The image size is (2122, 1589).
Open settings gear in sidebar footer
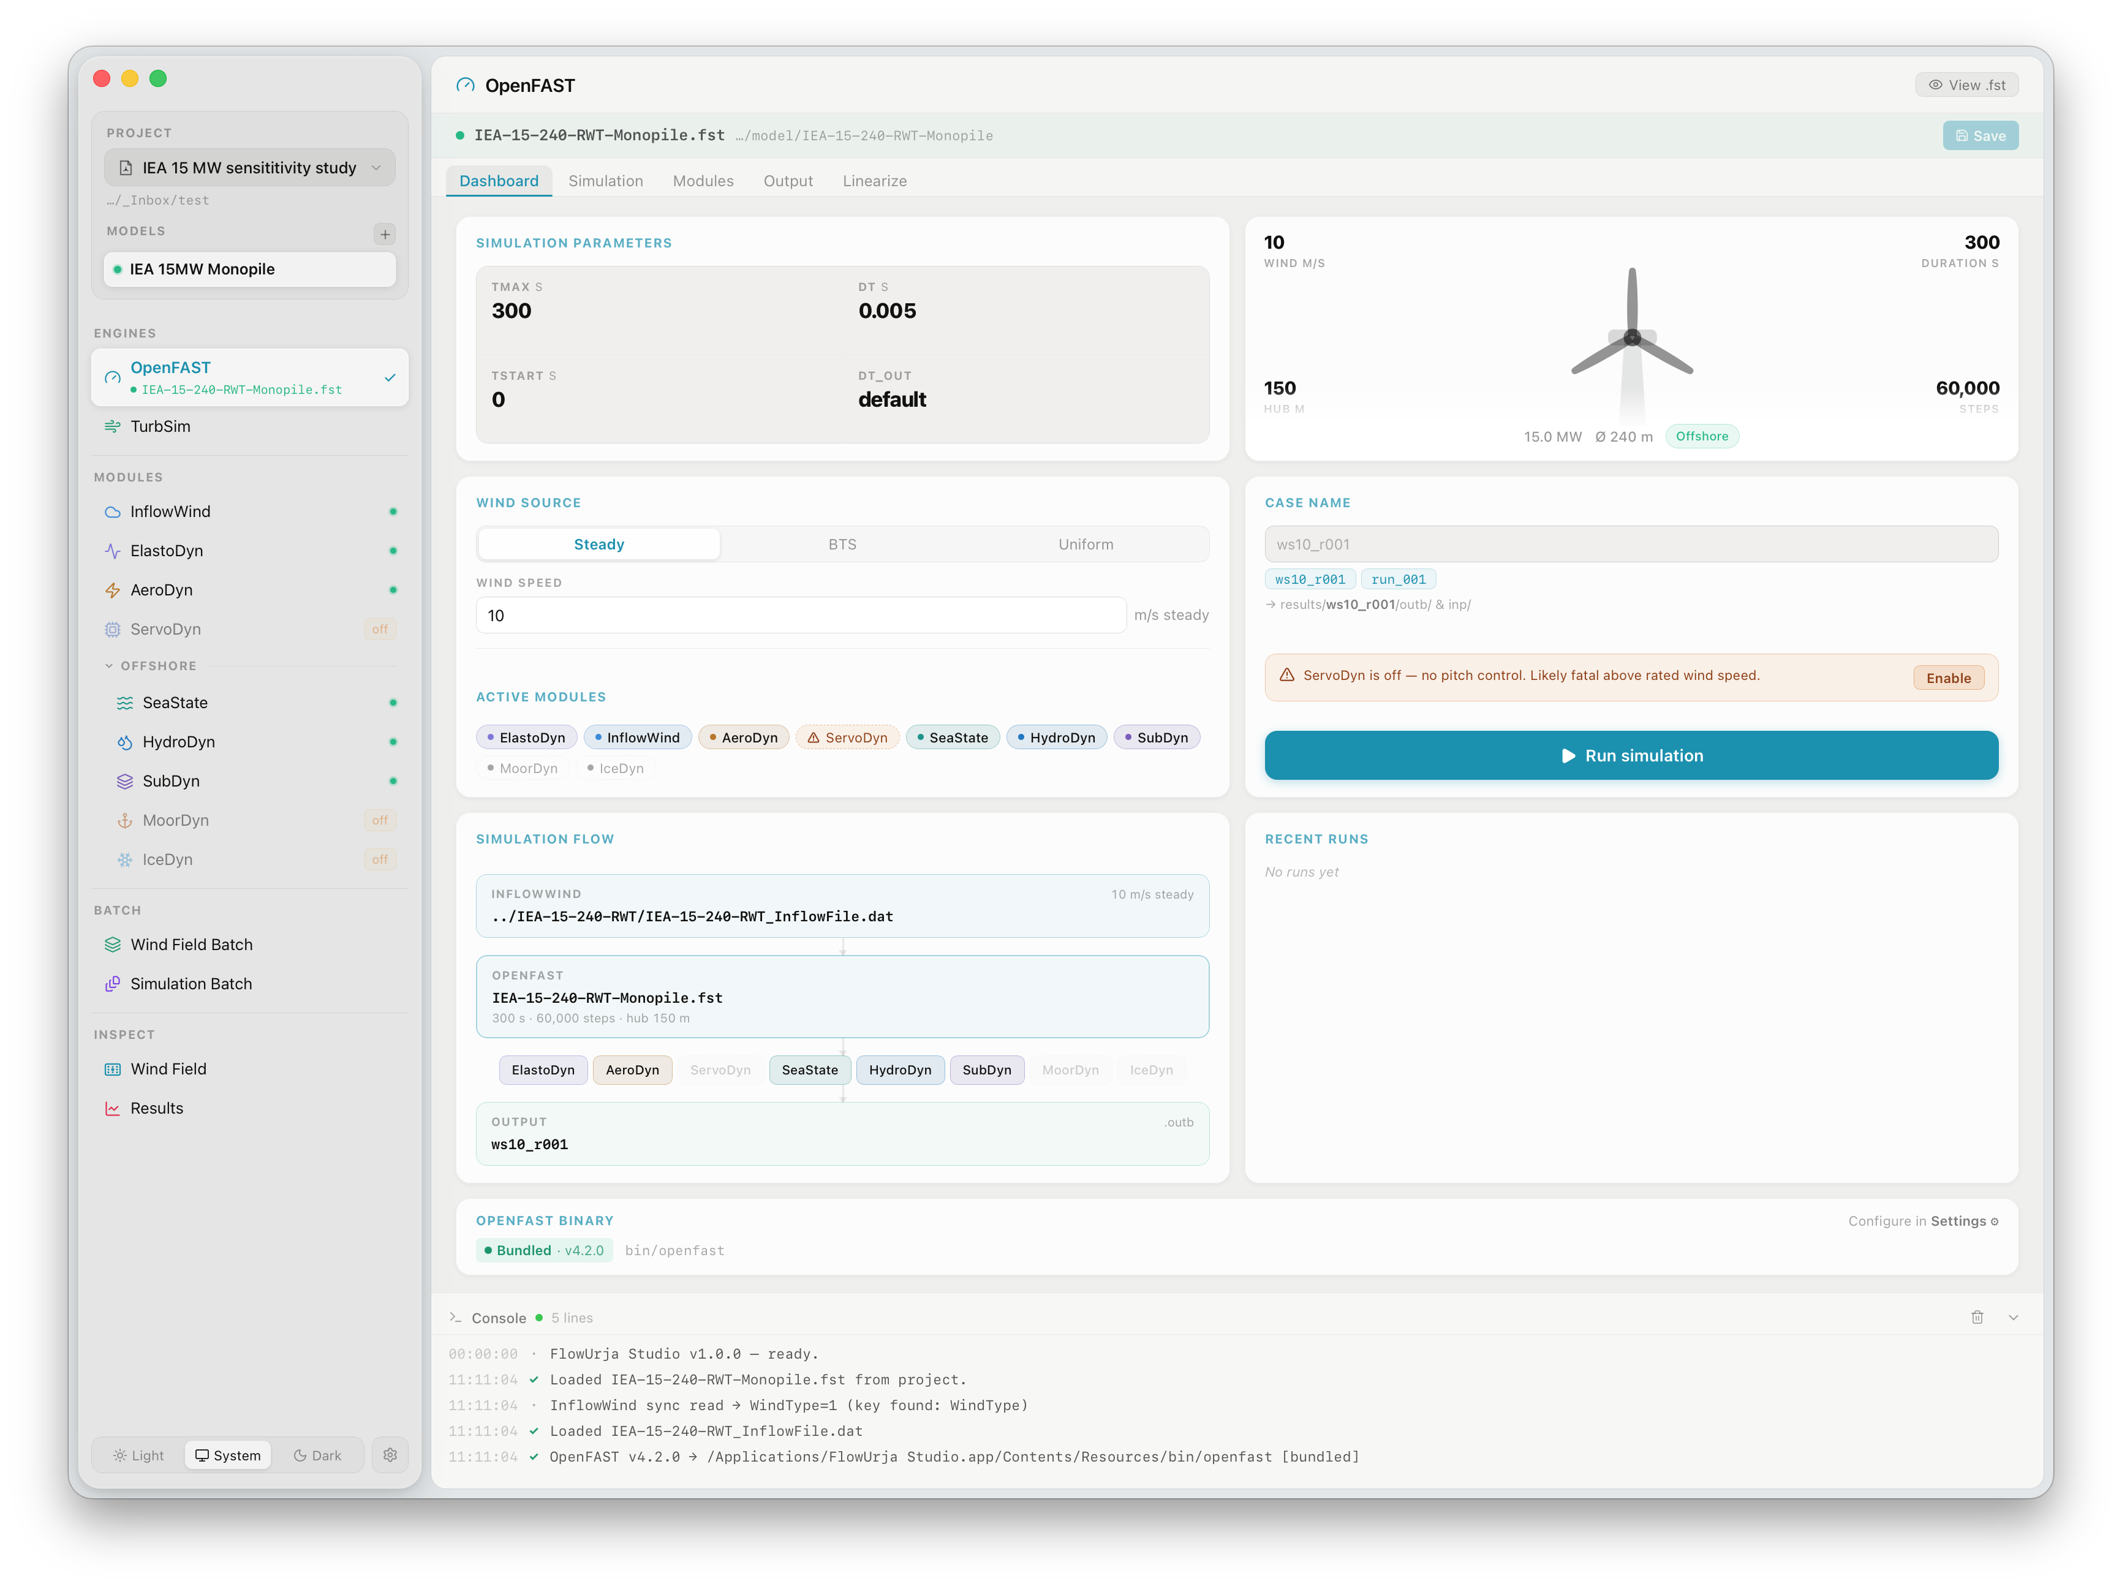click(x=390, y=1455)
